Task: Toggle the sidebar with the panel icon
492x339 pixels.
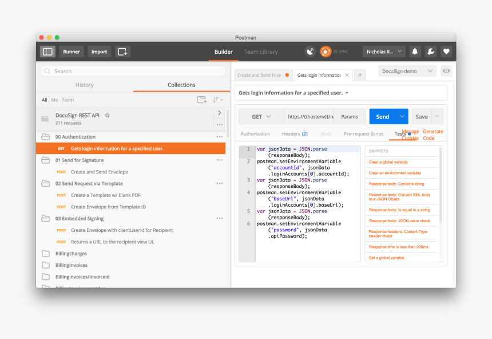Action: (x=47, y=52)
